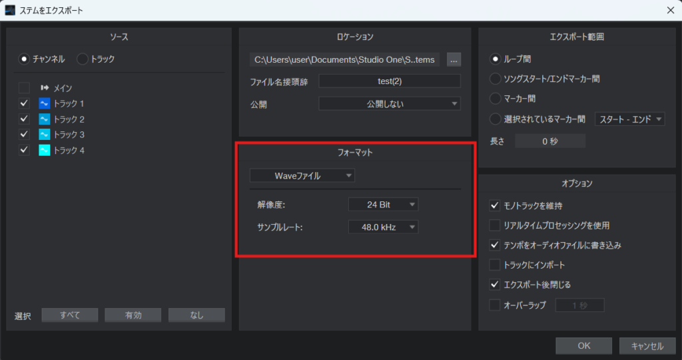
Task: Open the スタート - エンド marker dropdown
Action: click(630, 119)
